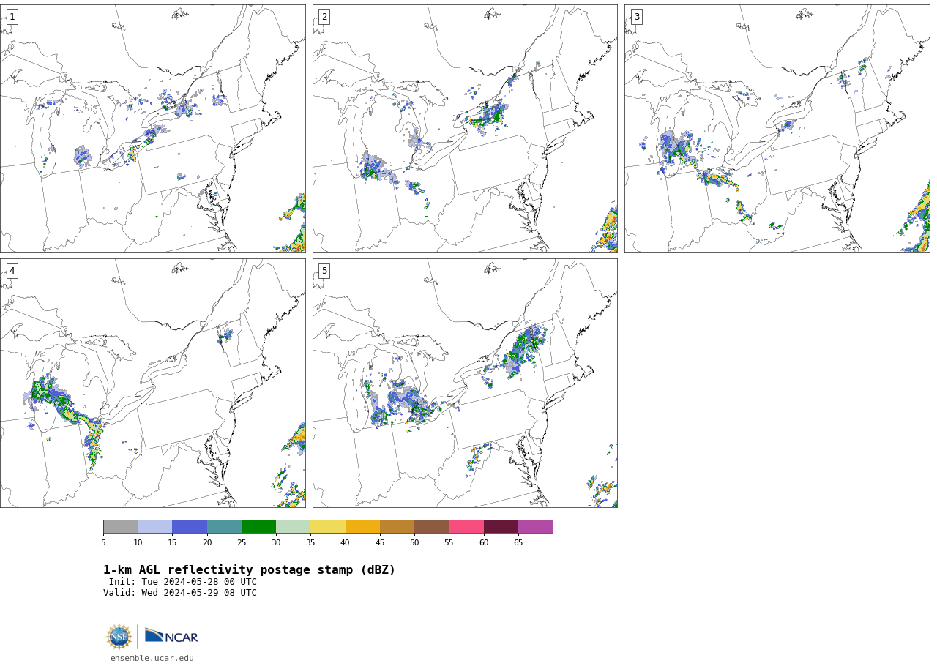This screenshot has width=937, height=666.
Task: Click the panel number label 4
Action: tap(12, 271)
